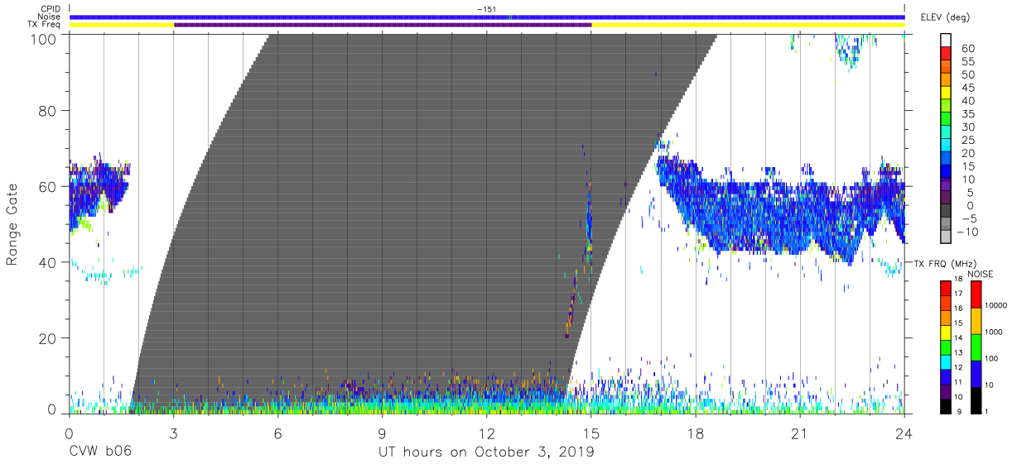Click the blue Noise strip above the plot
Viewport: 1017px width, 469px height.
[x=487, y=17]
